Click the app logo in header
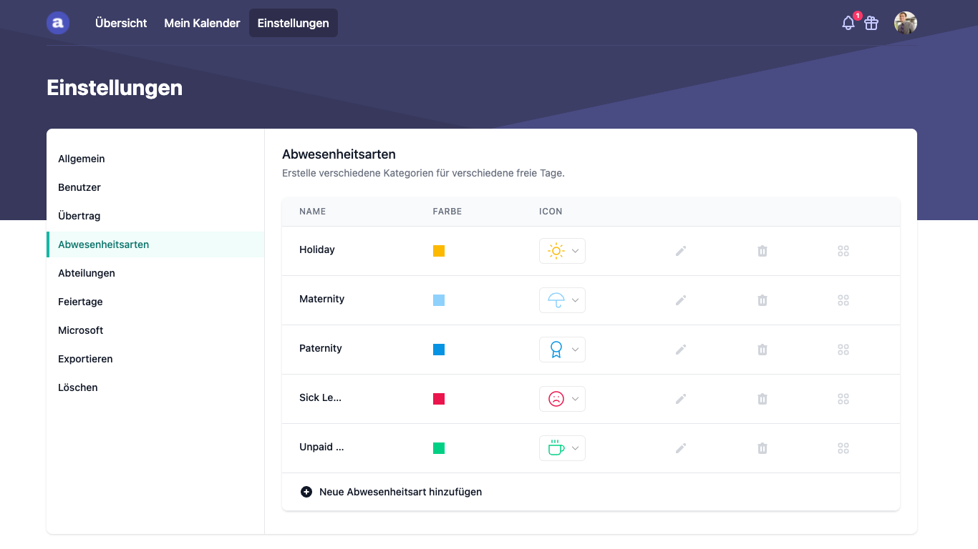The height and width of the screenshot is (549, 978). (x=58, y=23)
